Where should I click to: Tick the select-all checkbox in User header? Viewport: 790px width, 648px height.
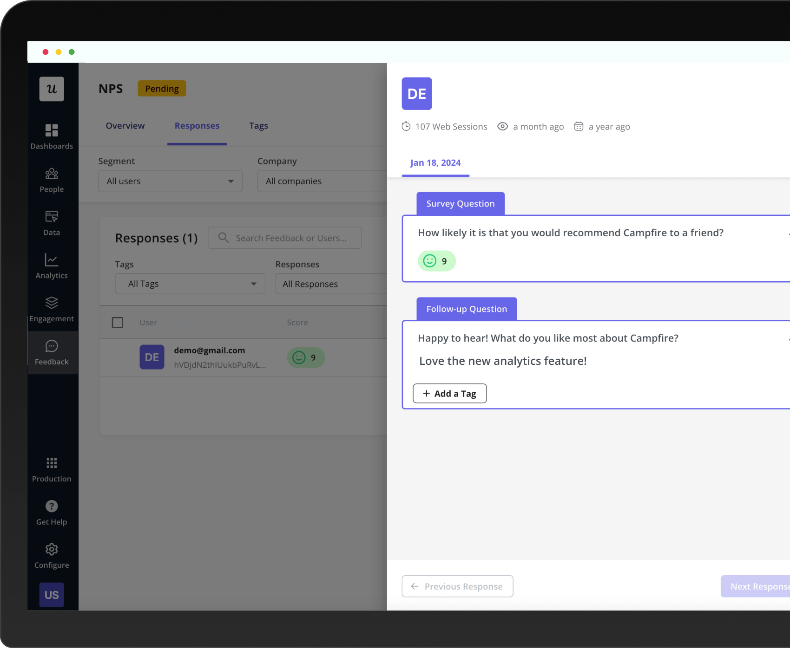tap(118, 323)
